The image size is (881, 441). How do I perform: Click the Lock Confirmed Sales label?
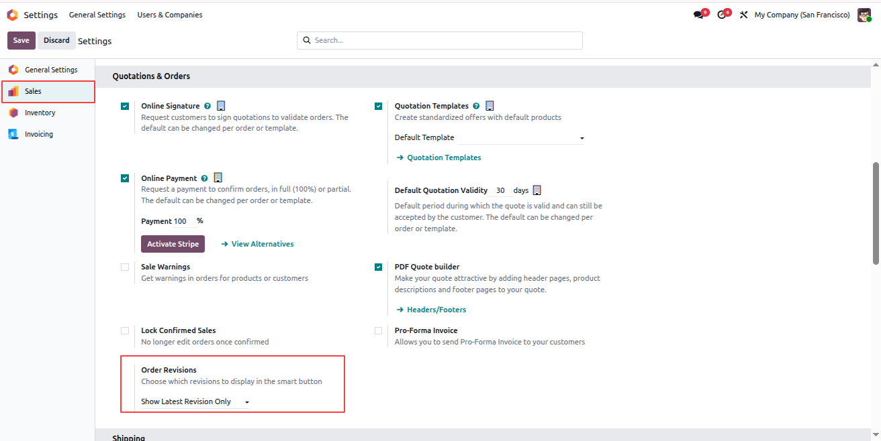pyautogui.click(x=179, y=330)
